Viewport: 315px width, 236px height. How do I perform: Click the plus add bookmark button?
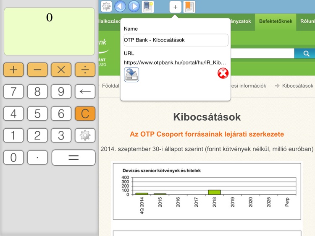pyautogui.click(x=176, y=7)
